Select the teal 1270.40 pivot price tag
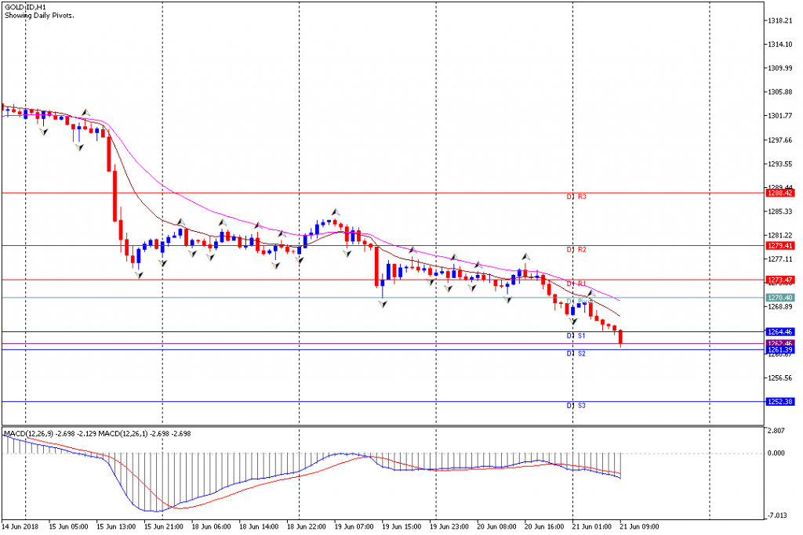 pos(780,298)
